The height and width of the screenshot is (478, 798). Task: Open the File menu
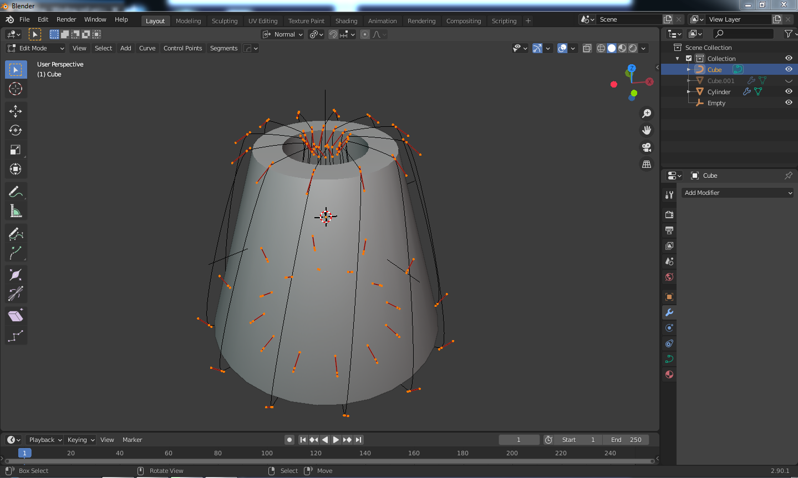(x=24, y=19)
